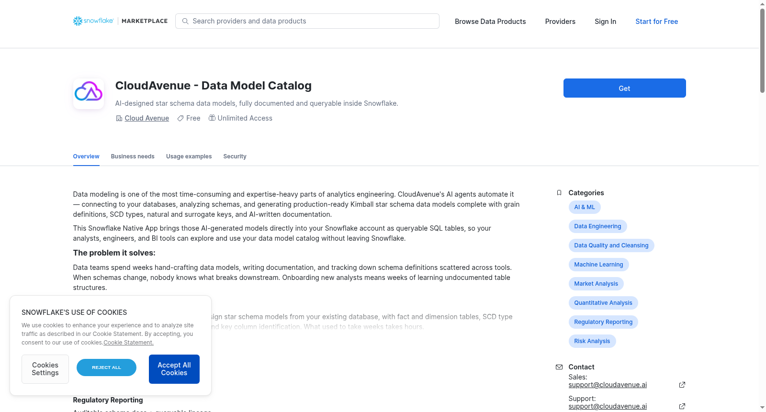This screenshot has height=412, width=766.
Task: Click the Contact envelope icon
Action: [x=559, y=367]
